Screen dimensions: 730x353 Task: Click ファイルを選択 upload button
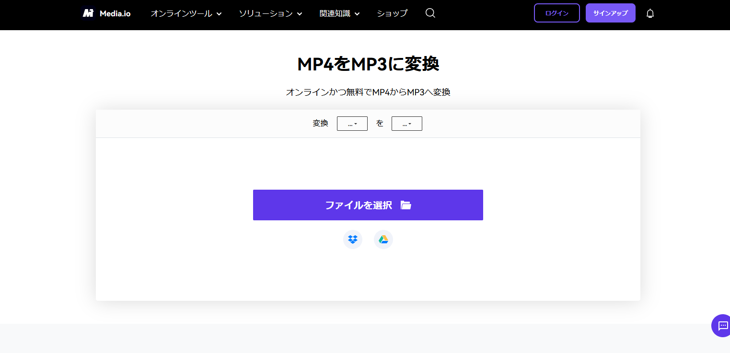pos(368,205)
